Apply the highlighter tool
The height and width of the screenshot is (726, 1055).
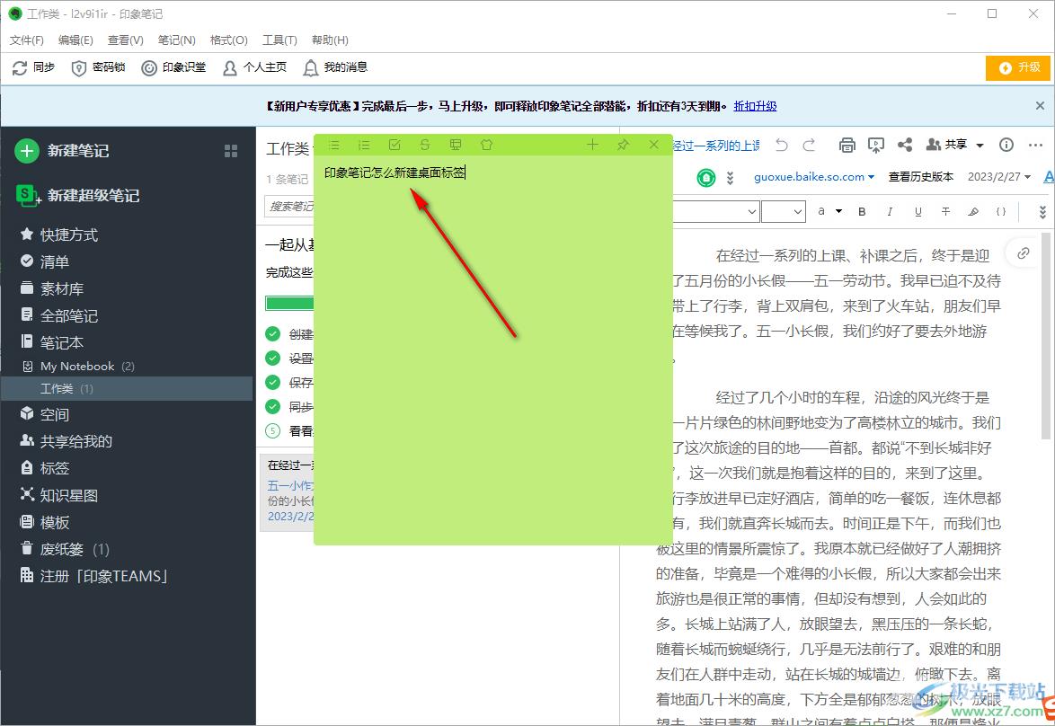(973, 211)
